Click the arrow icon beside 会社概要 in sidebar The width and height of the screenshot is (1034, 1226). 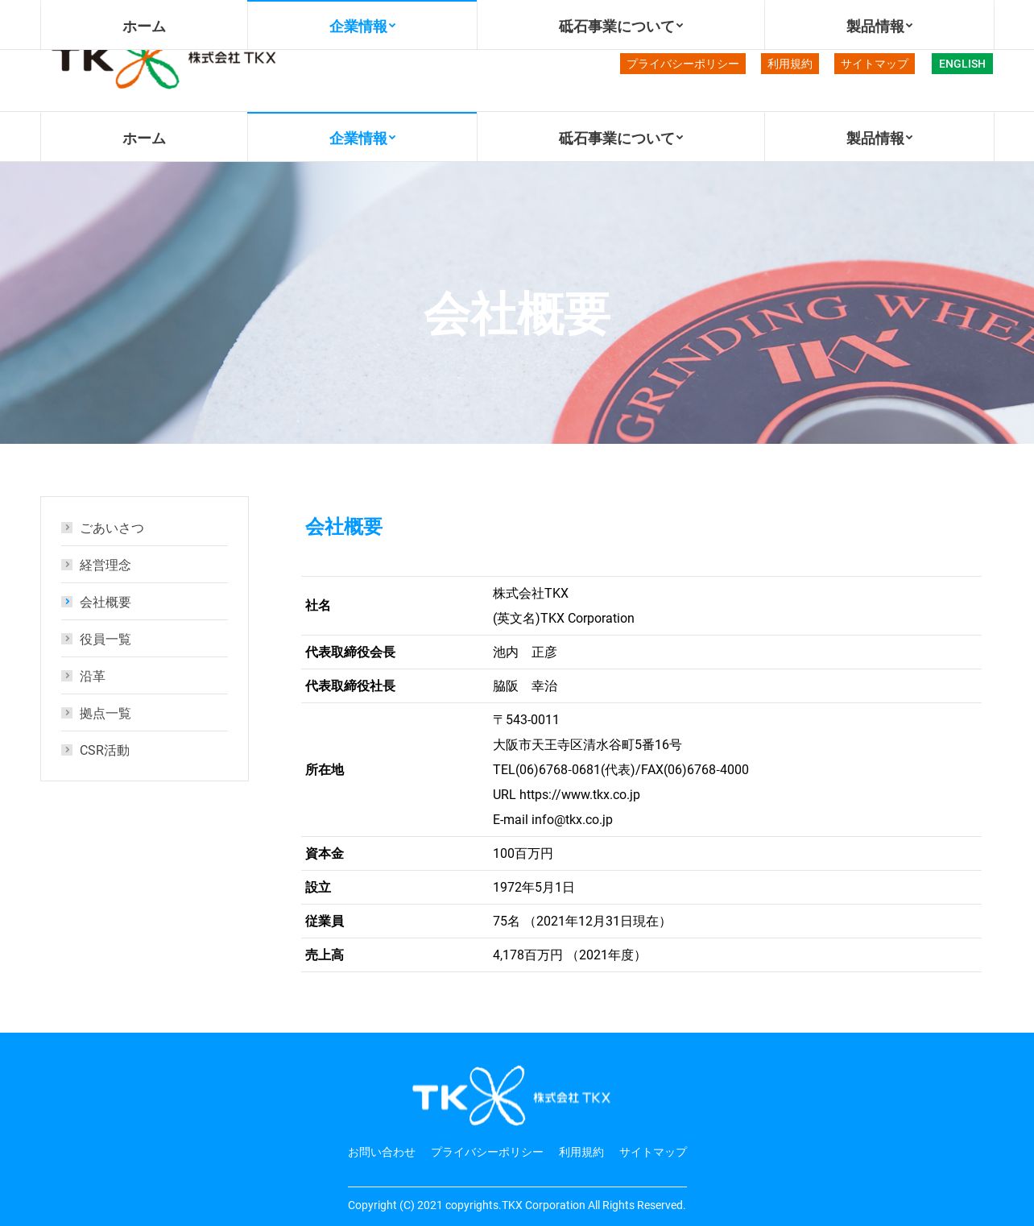pos(67,602)
